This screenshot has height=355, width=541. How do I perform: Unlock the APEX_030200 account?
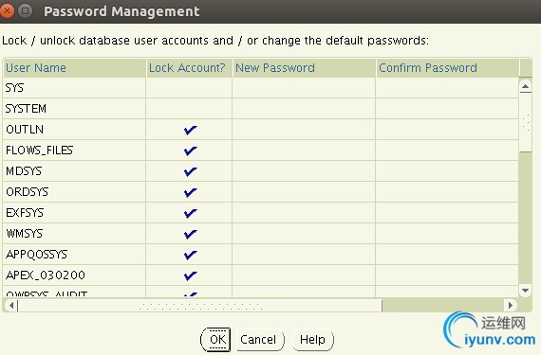point(190,275)
